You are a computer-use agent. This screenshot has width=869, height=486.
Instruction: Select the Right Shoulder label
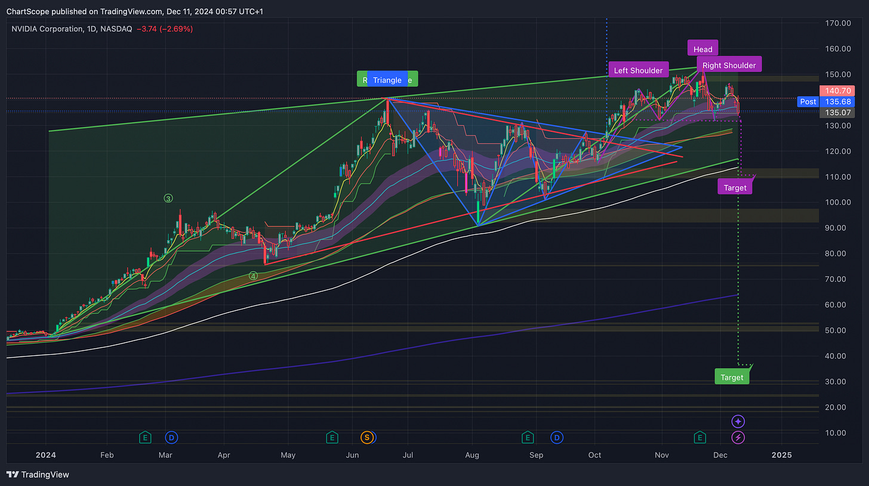[729, 66]
